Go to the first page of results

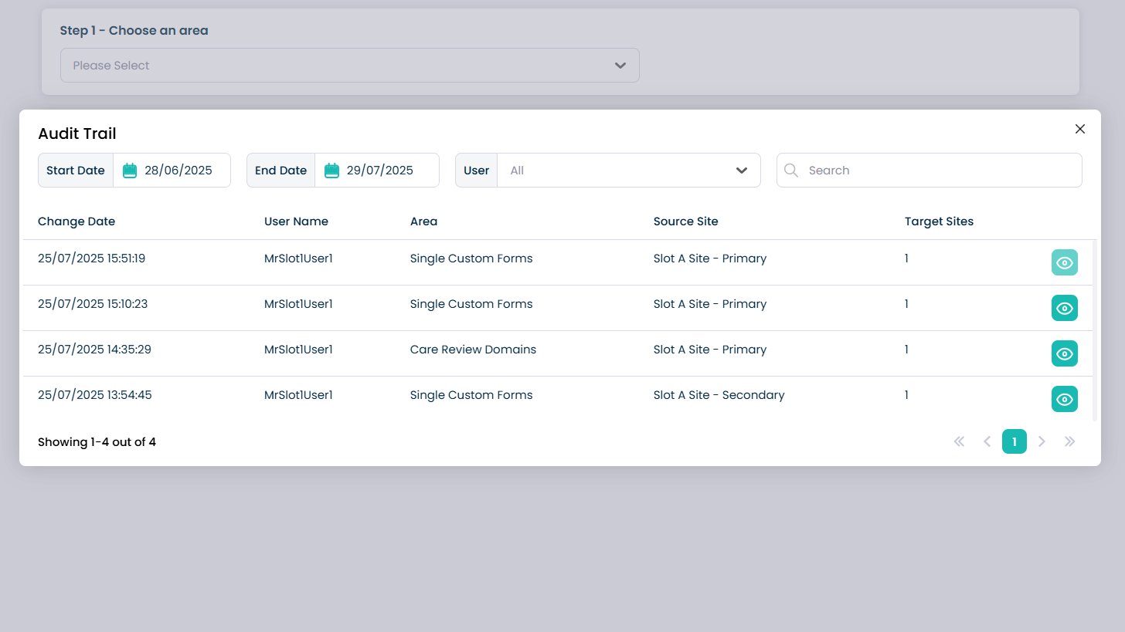point(959,441)
